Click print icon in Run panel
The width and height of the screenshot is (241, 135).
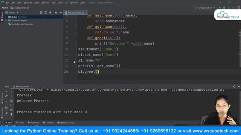[11, 110]
